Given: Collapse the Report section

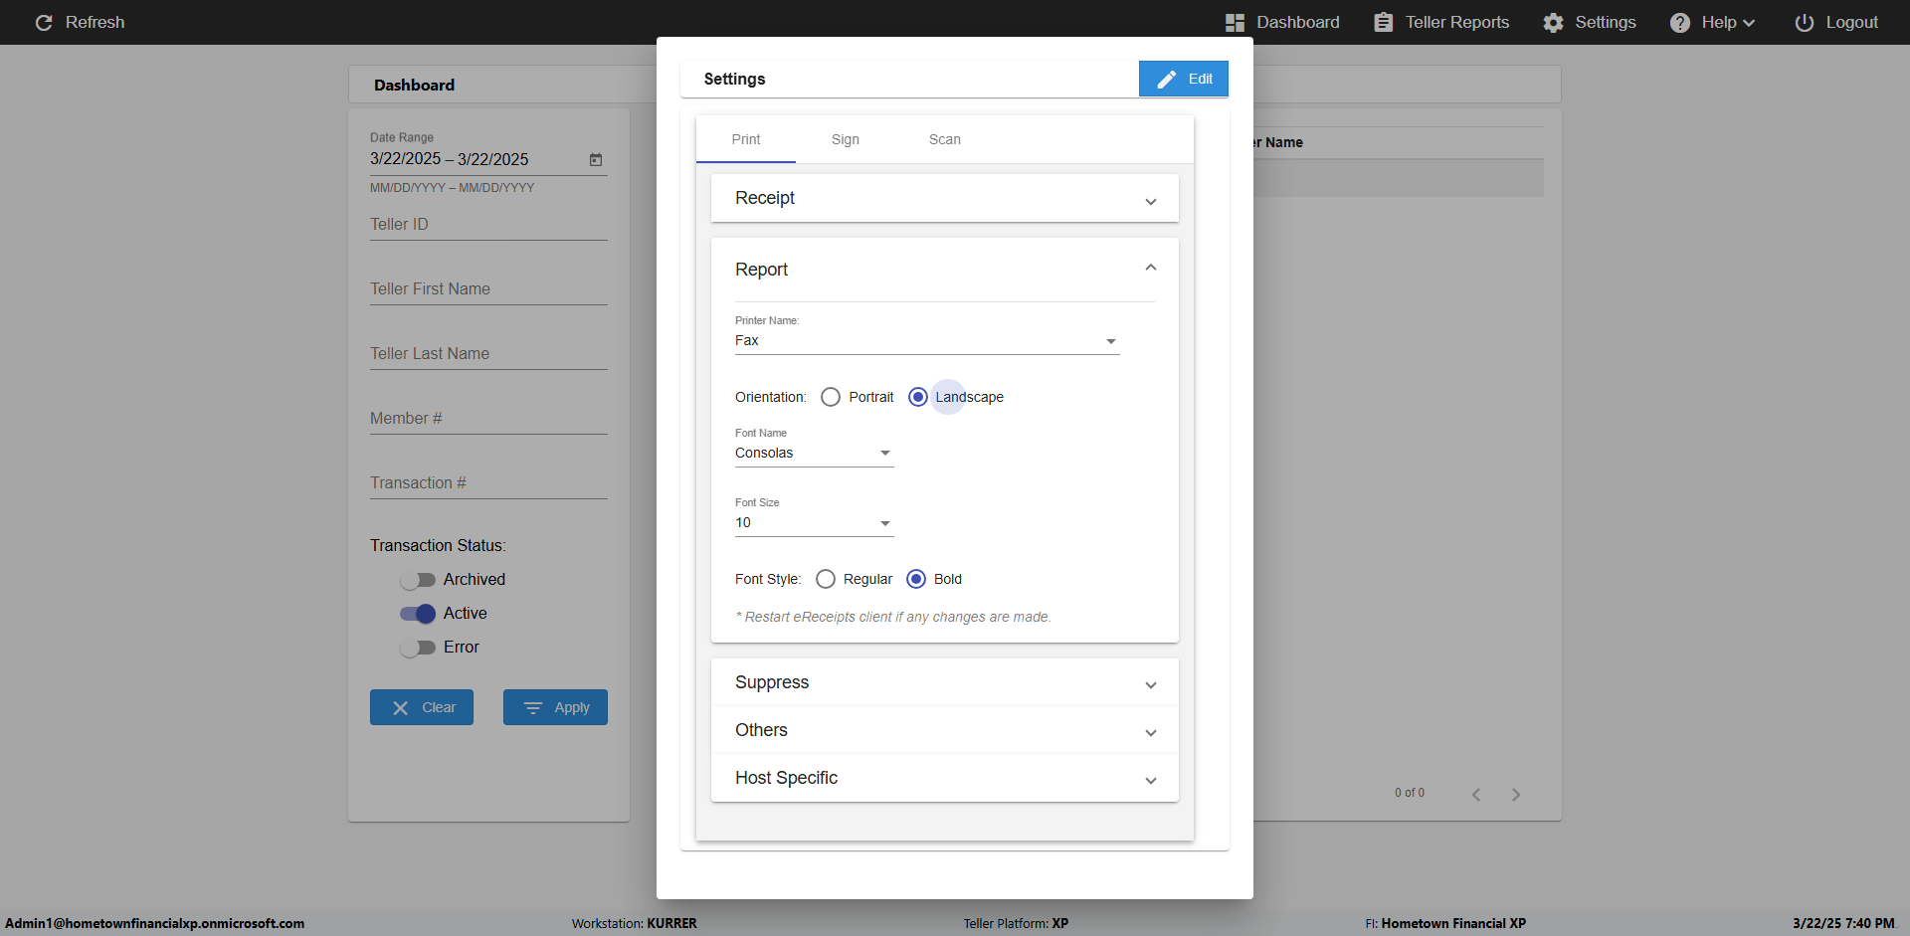Looking at the screenshot, I should [945, 270].
